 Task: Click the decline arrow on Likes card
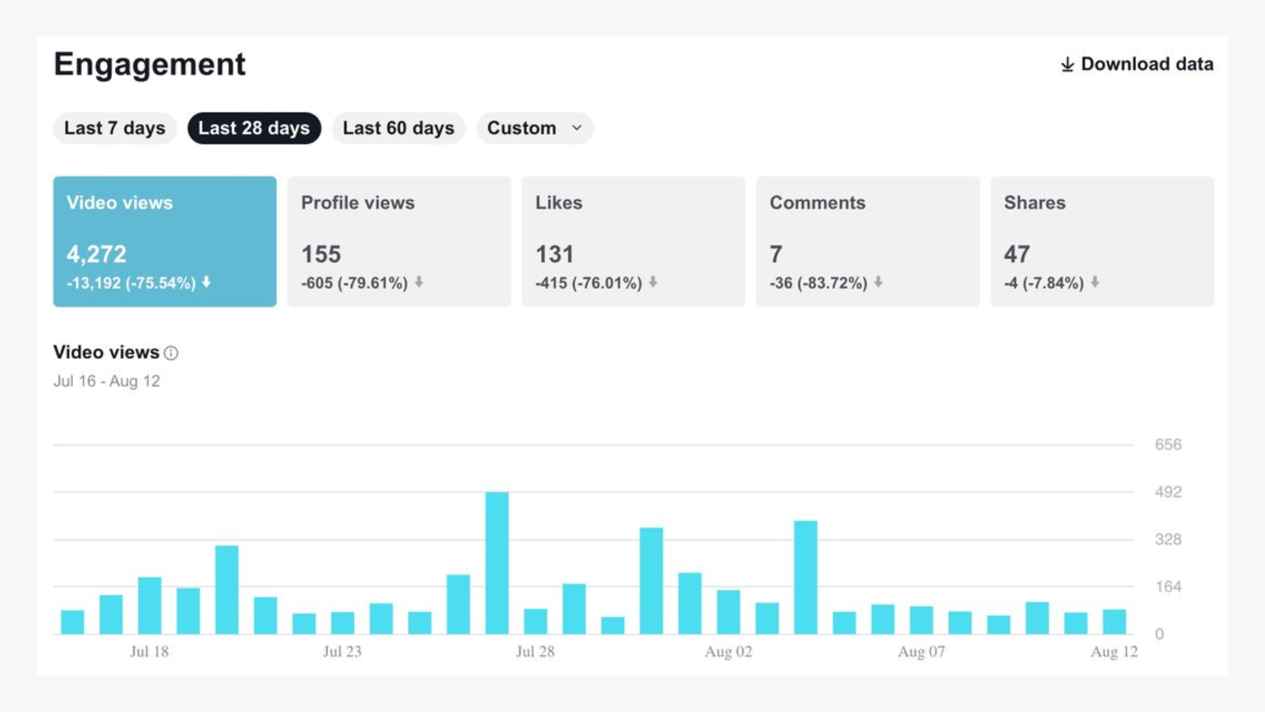pos(653,282)
